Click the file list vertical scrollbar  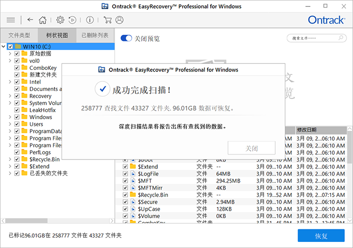click(350, 151)
